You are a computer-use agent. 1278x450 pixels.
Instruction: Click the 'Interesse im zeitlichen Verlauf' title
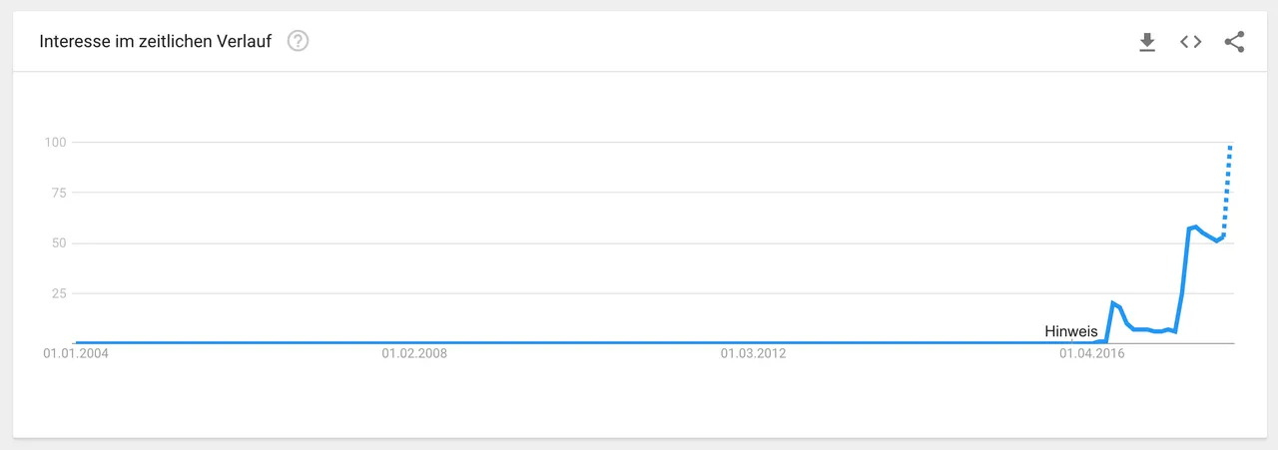(x=155, y=42)
